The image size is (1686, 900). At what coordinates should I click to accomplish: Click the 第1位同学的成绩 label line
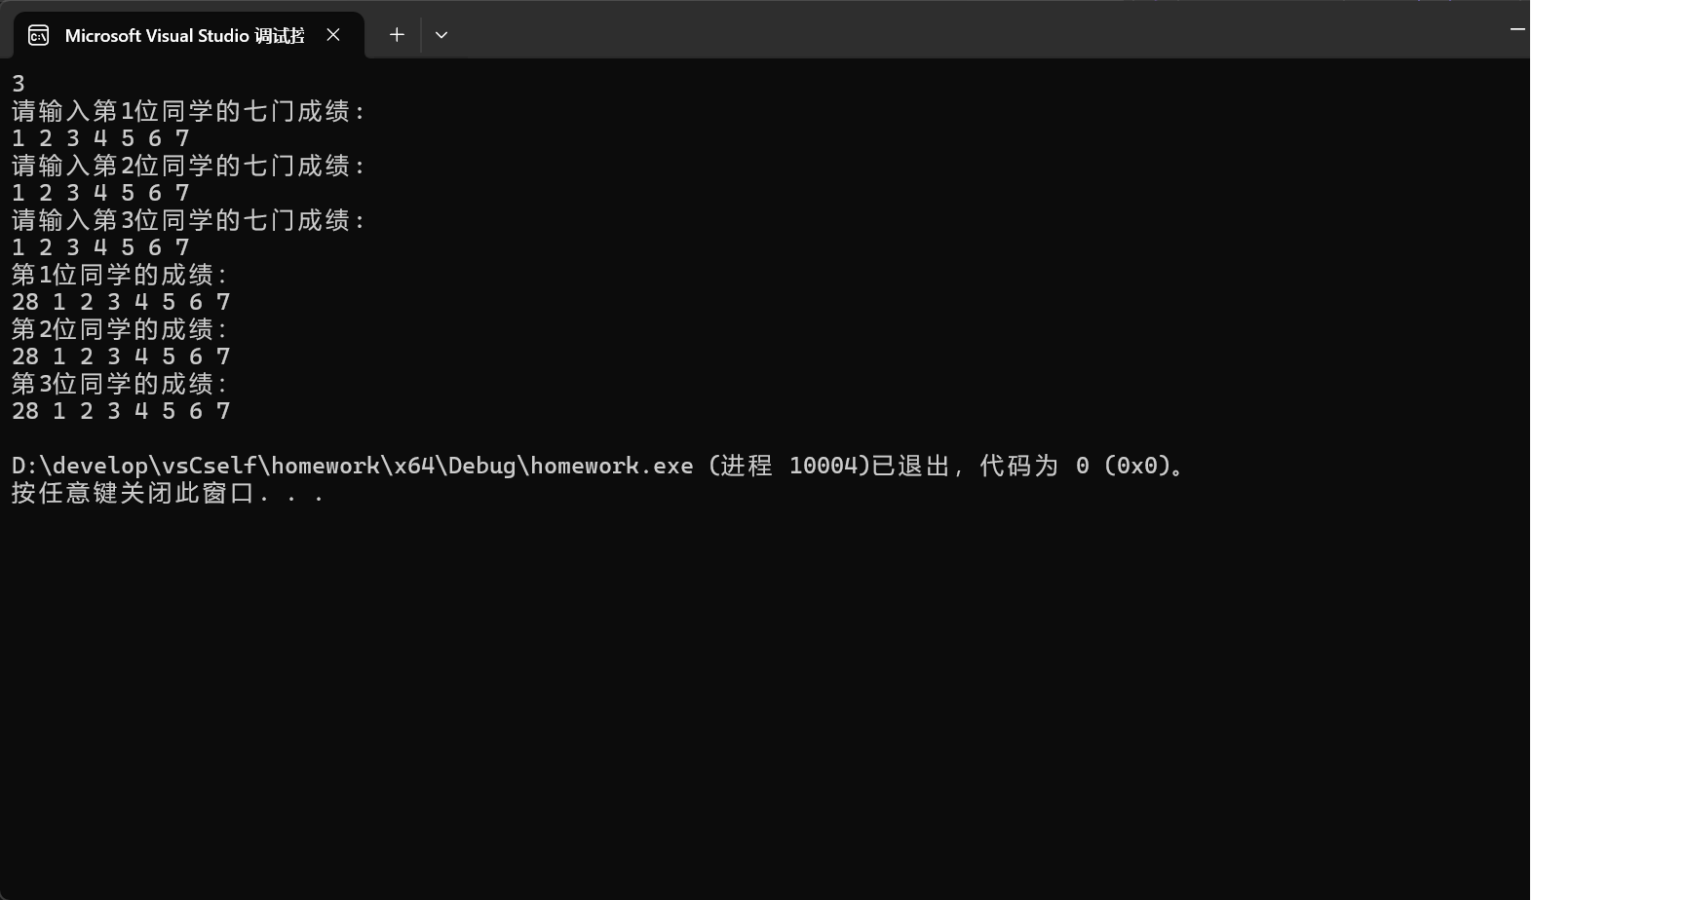tap(119, 275)
